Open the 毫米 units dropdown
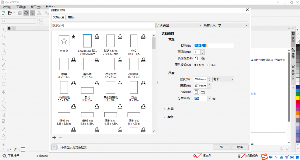 pos(223,79)
